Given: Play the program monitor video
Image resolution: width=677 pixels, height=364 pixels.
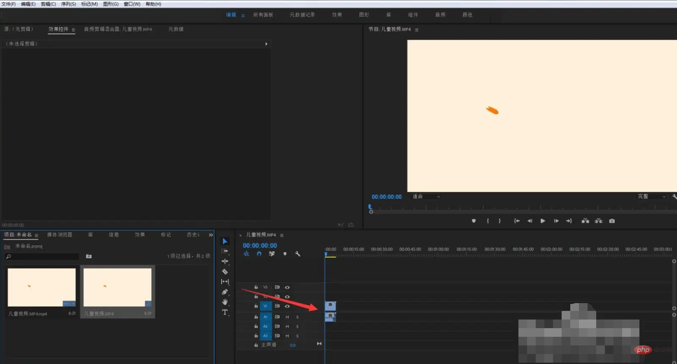Looking at the screenshot, I should [x=543, y=221].
